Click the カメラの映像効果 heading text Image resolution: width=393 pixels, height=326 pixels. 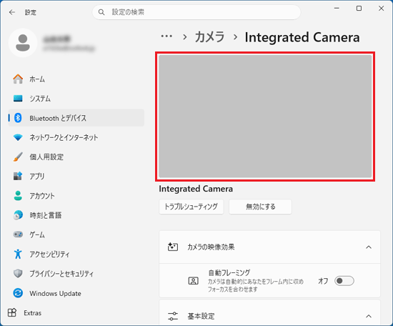pos(211,247)
